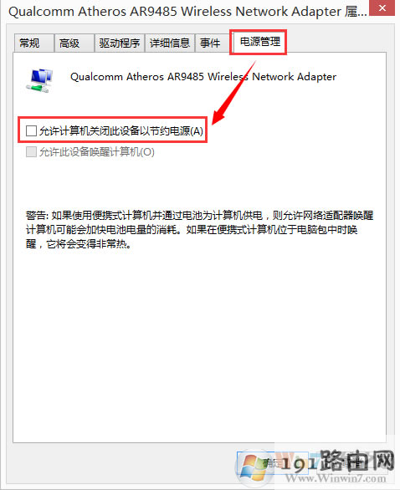Click the Windows orb logo watermark
The height and width of the screenshot is (490, 400).
(x=252, y=466)
